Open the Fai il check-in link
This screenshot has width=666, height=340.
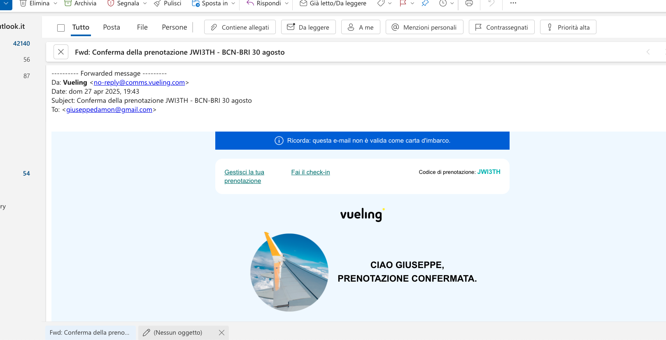point(310,172)
